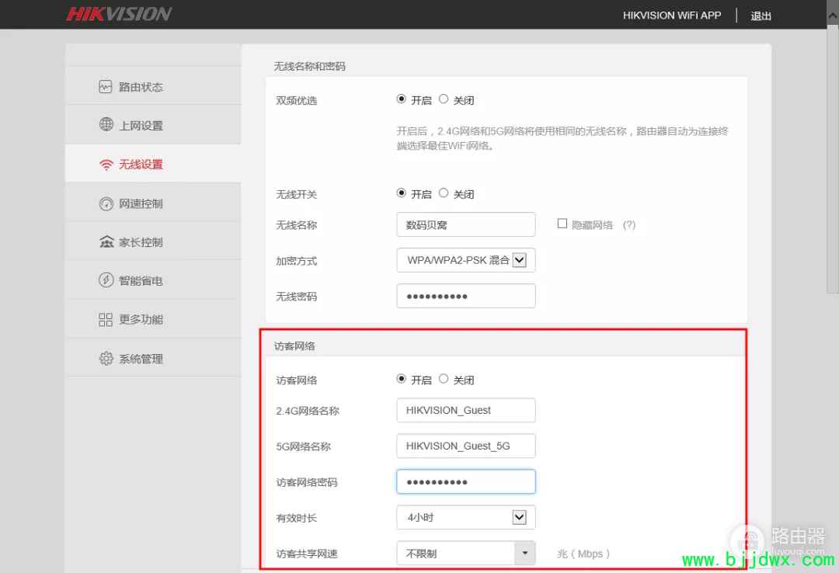Disable 双频优选 with 关闭 radio
The width and height of the screenshot is (839, 573).
444,99
